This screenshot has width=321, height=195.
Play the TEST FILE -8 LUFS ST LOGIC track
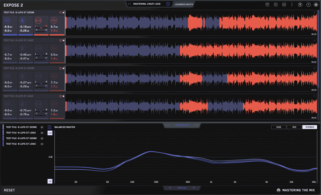point(64,96)
